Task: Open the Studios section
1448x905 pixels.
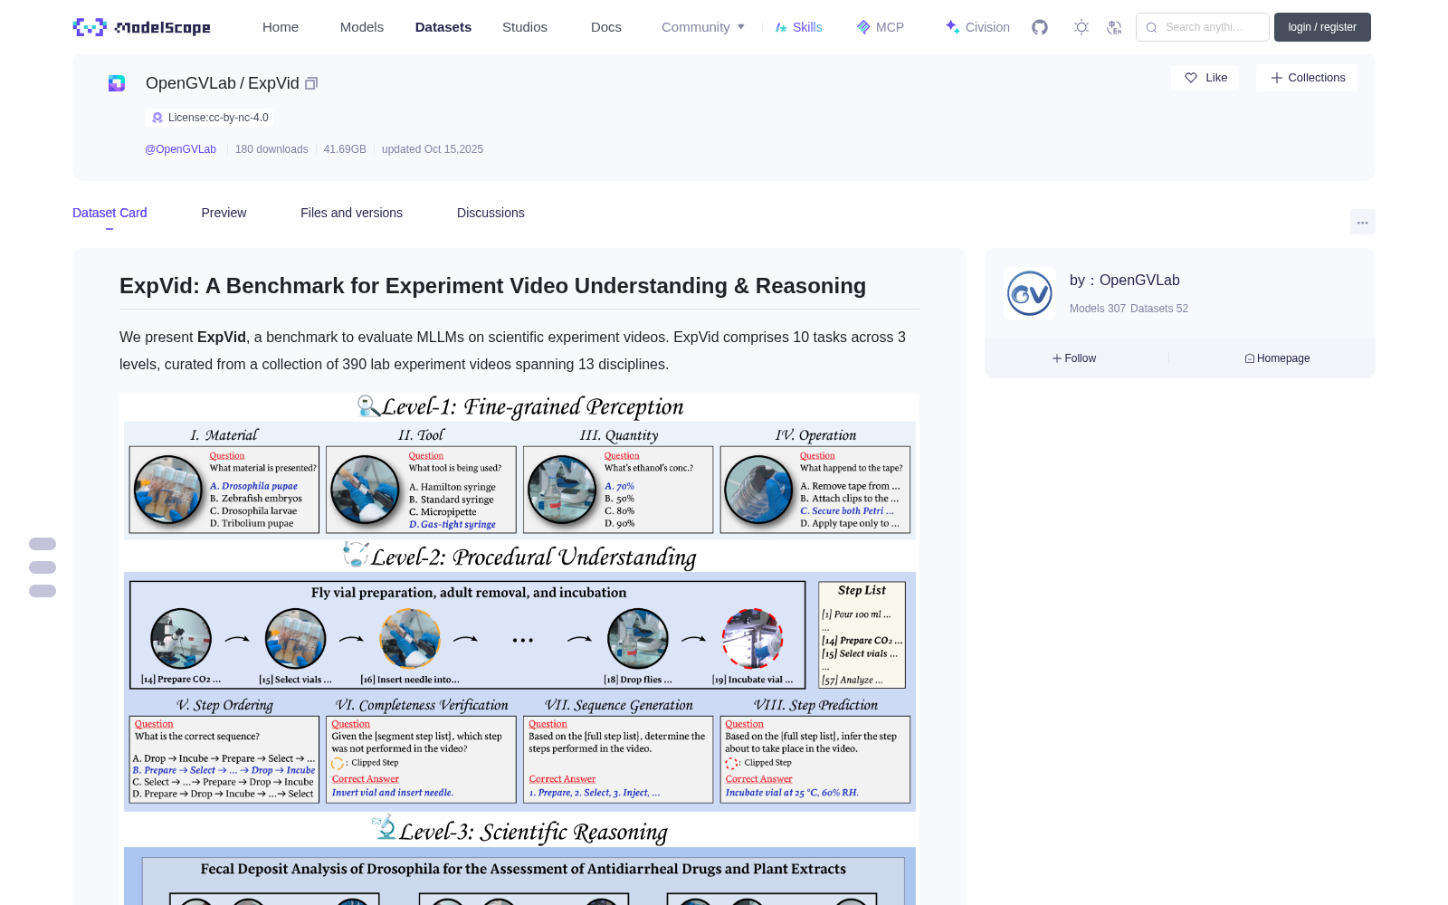Action: [x=525, y=27]
